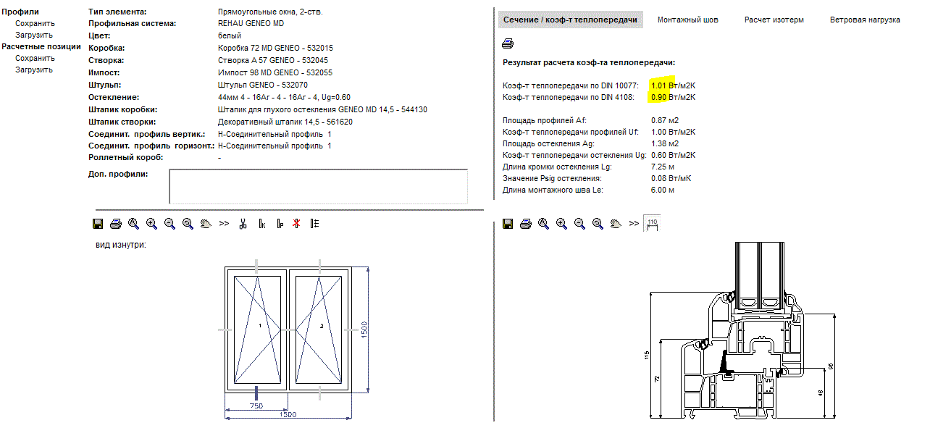Screen dimensions: 930x428
Task: Click the scissors cut icon in window toolbar
Action: [243, 224]
